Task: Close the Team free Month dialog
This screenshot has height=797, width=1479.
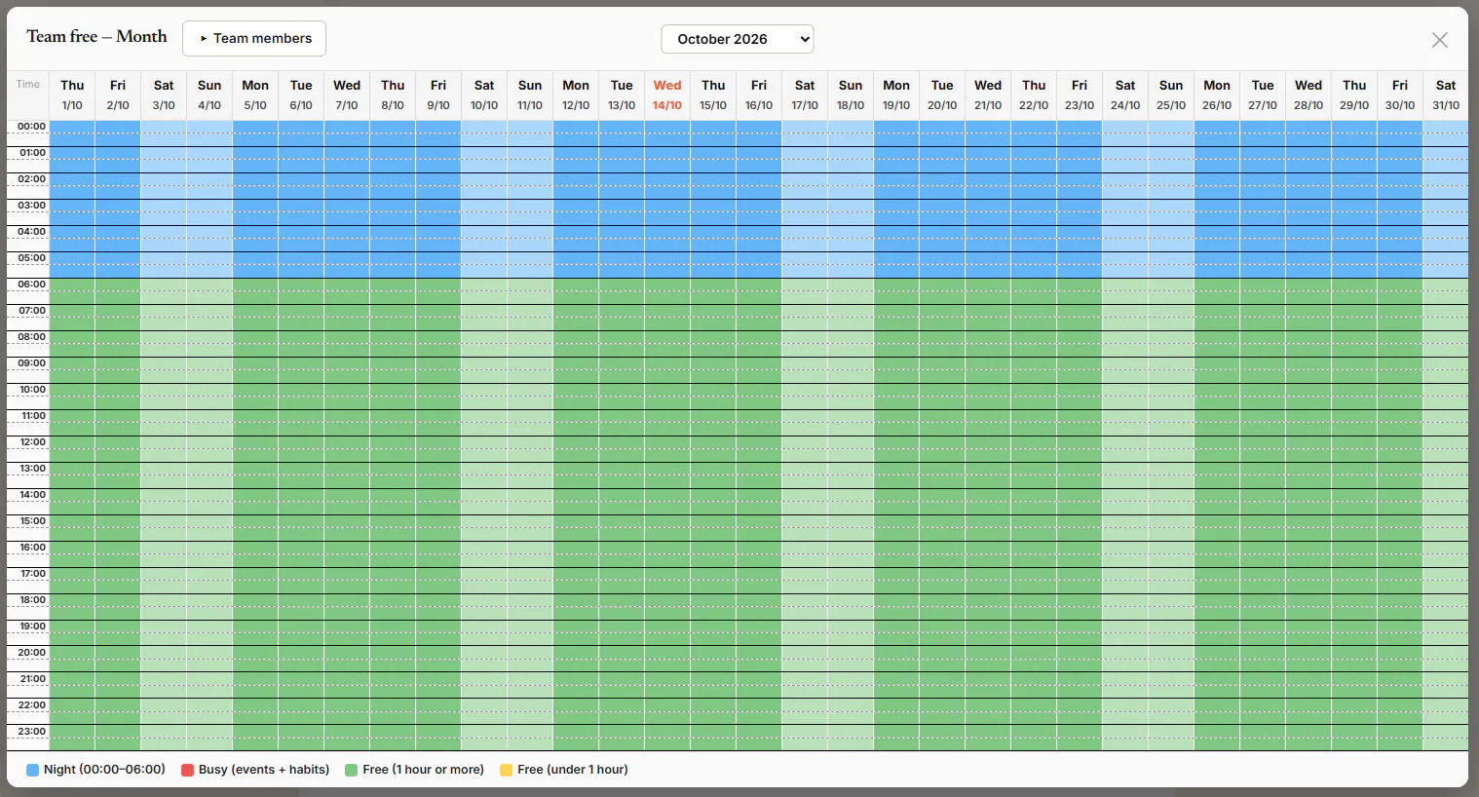Action: tap(1439, 40)
